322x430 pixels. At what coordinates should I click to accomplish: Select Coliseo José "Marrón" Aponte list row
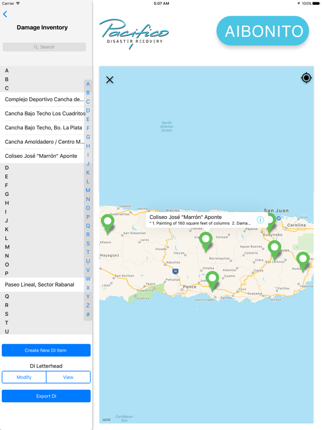[42, 156]
